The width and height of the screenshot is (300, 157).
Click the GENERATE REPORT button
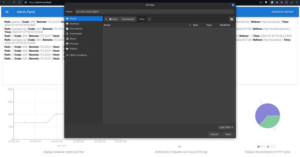[283, 12]
